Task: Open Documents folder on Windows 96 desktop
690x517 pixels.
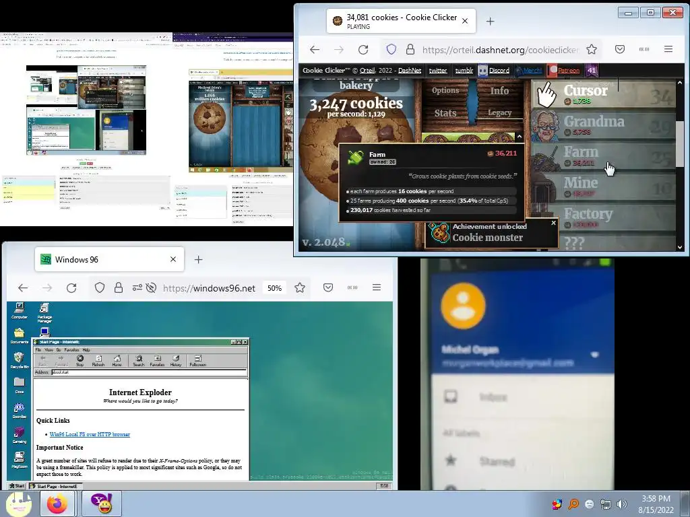Action: click(x=20, y=336)
